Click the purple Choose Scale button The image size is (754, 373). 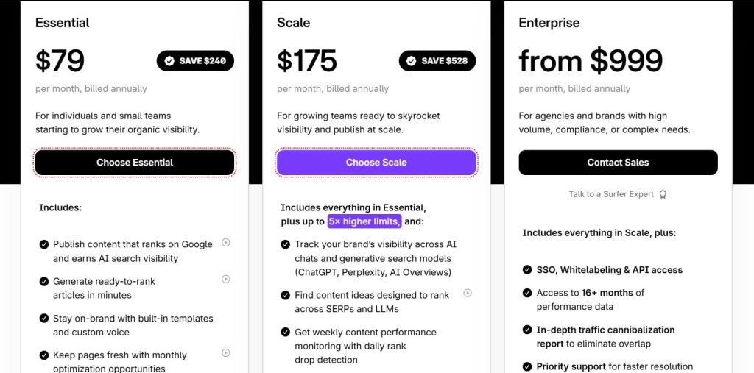point(376,163)
